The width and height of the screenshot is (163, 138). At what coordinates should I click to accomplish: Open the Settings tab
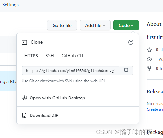[10, 5]
